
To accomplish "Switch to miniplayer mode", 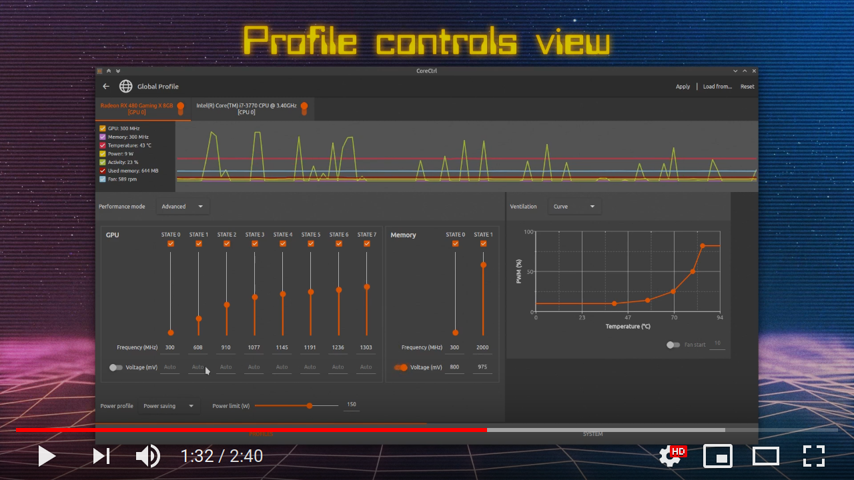I will (x=718, y=456).
